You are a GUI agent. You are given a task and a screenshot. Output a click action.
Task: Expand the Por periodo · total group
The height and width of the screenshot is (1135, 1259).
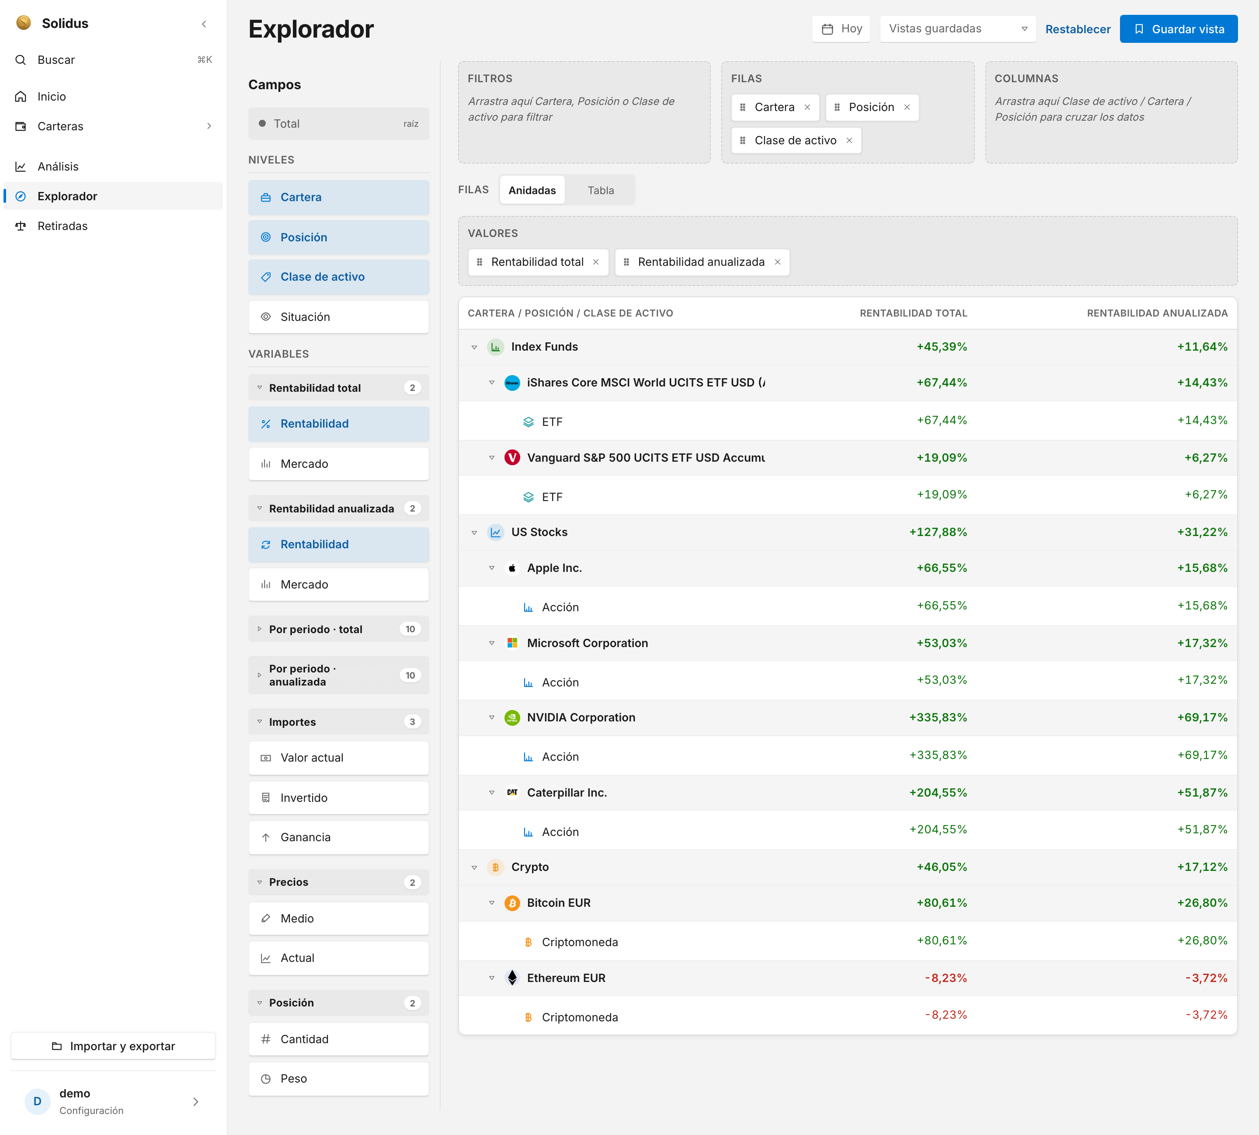[339, 629]
